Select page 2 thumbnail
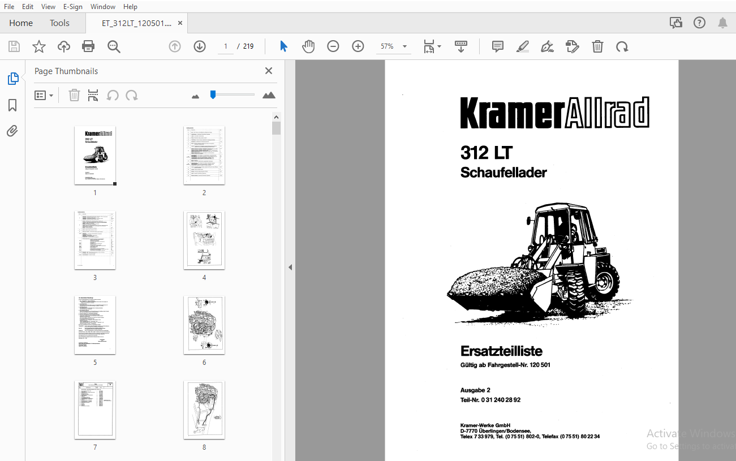736x461 pixels. point(204,155)
